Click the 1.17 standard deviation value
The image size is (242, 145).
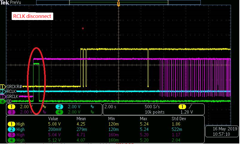(x=176, y=135)
